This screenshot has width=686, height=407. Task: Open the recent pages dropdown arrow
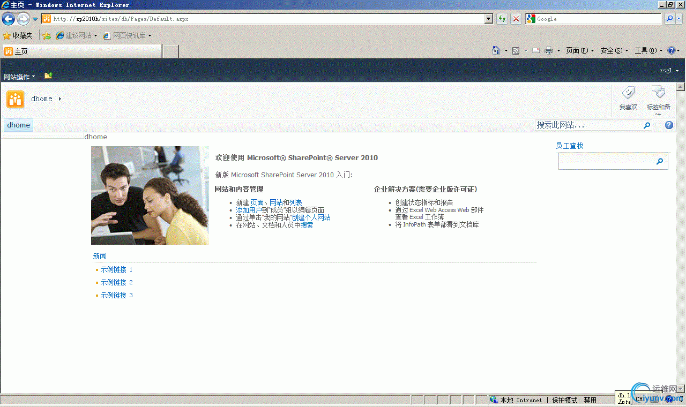coord(35,19)
